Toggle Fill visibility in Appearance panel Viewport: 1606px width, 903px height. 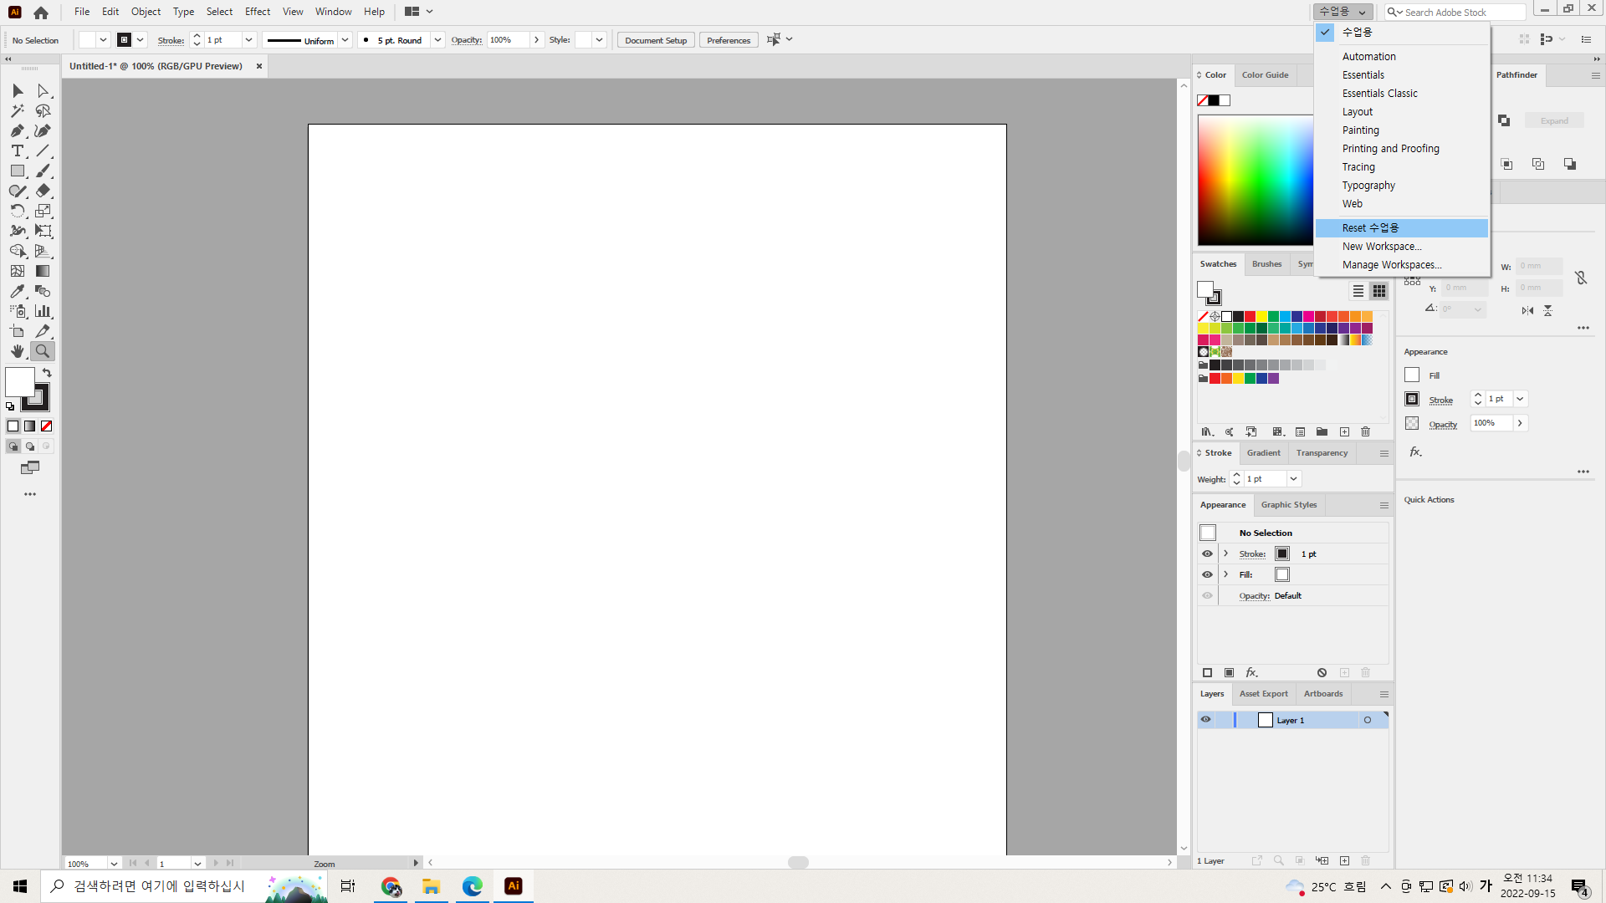(x=1207, y=574)
